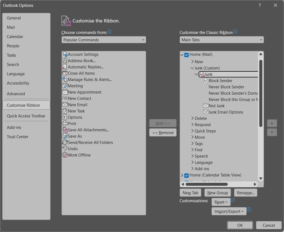Viewport: 284px width, 232px height.
Task: Click the scroll right arrow of ribbon tree
Action: pos(255,184)
